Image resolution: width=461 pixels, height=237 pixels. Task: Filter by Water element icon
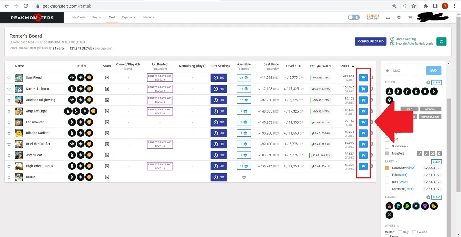click(398, 206)
